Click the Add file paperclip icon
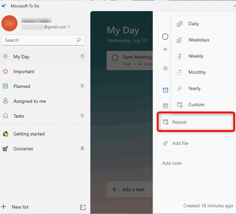 [165, 143]
